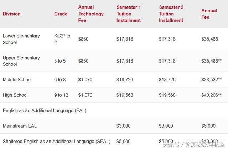The height and width of the screenshot is (149, 228).
Task: Select the KG2* to 2 grade cell
Action: [62, 39]
